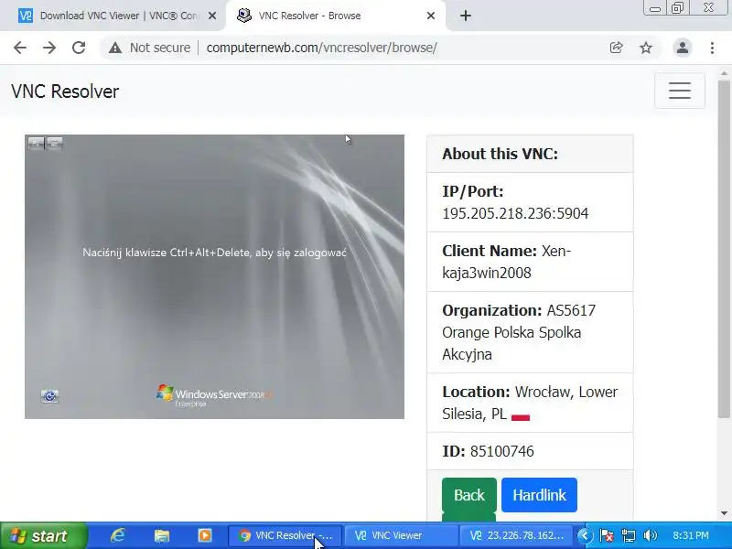
Task: Click the address bar URL computernewb.com
Action: (x=321, y=48)
